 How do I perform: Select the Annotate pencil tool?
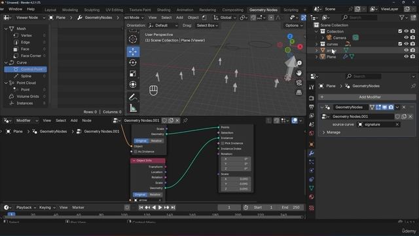coord(133,97)
